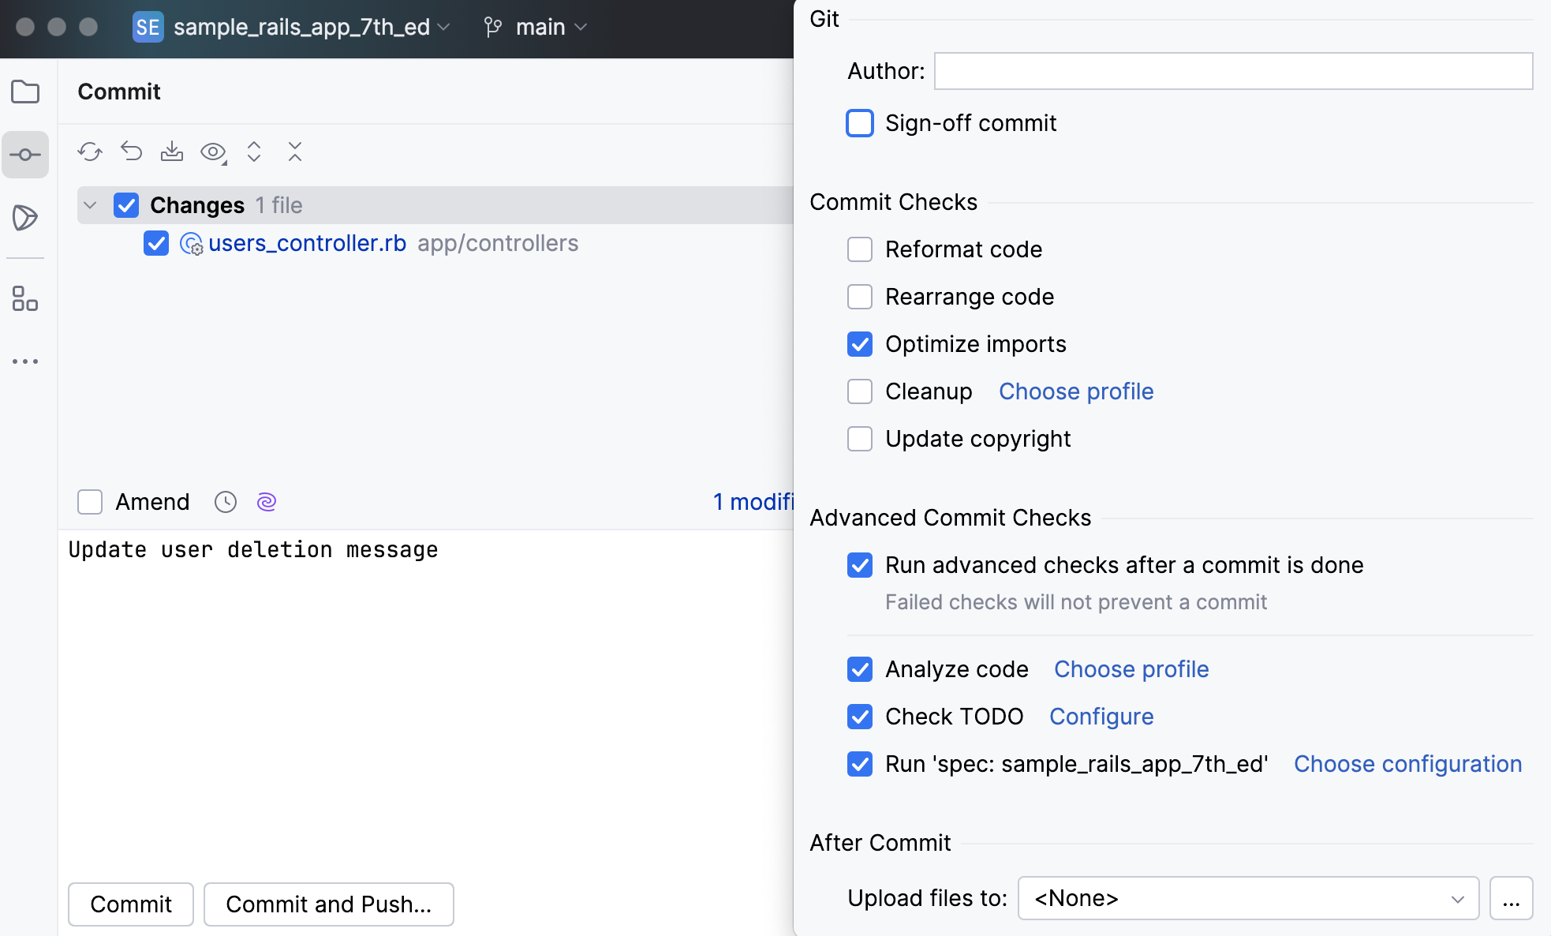Image resolution: width=1551 pixels, height=936 pixels.
Task: Select the Rollback changes icon
Action: (x=131, y=152)
